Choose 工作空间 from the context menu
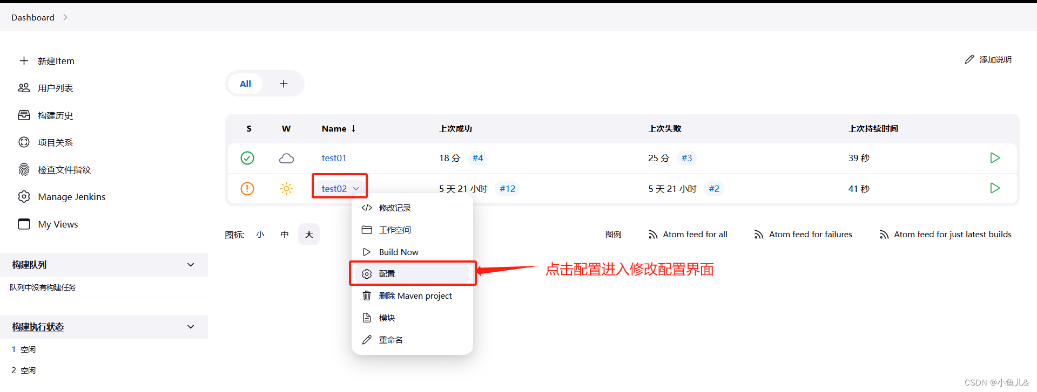The height and width of the screenshot is (392, 1037). click(412, 230)
